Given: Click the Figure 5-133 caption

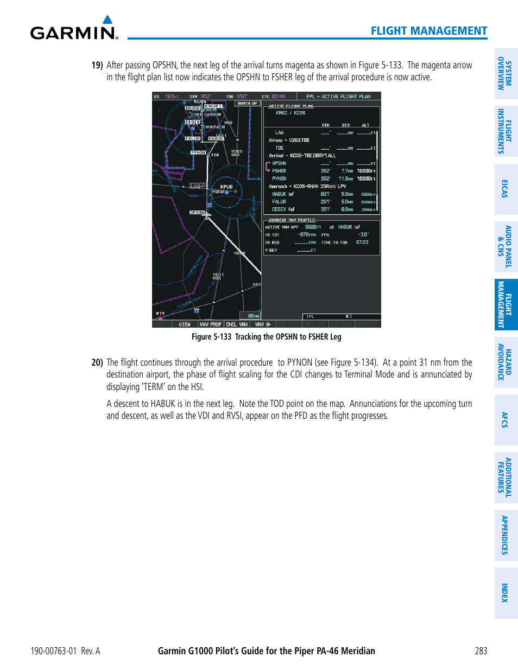Looking at the screenshot, I should [x=266, y=336].
